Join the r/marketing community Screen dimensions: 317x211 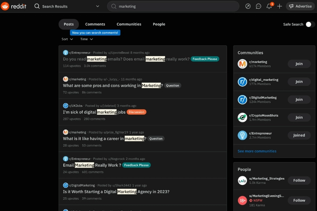pos(299,64)
